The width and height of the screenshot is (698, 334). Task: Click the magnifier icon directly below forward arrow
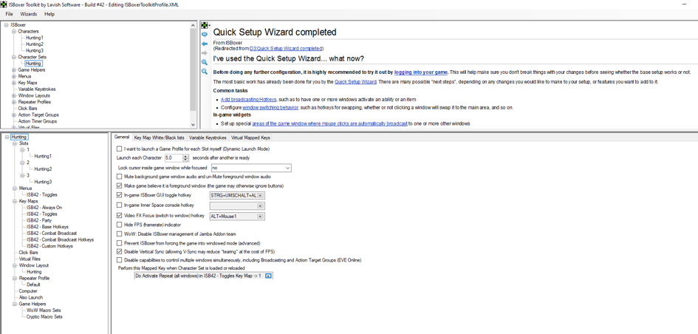205,62
